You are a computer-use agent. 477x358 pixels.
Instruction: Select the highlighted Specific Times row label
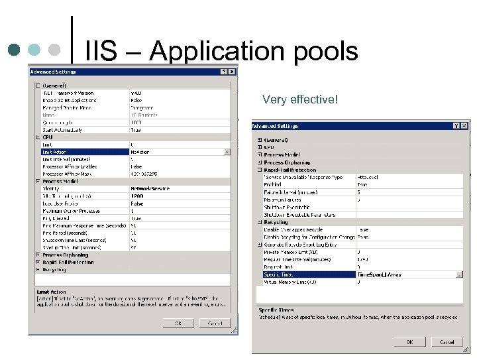tap(309, 274)
